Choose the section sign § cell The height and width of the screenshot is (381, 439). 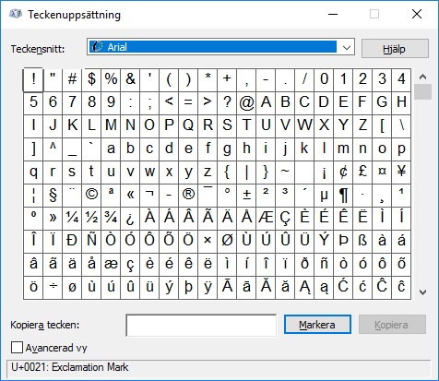[x=53, y=196]
